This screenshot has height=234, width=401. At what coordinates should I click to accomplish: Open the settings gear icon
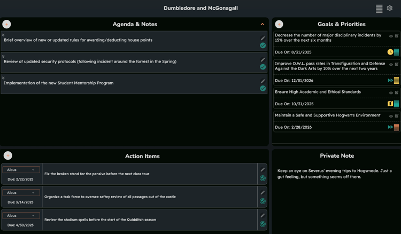click(x=389, y=8)
